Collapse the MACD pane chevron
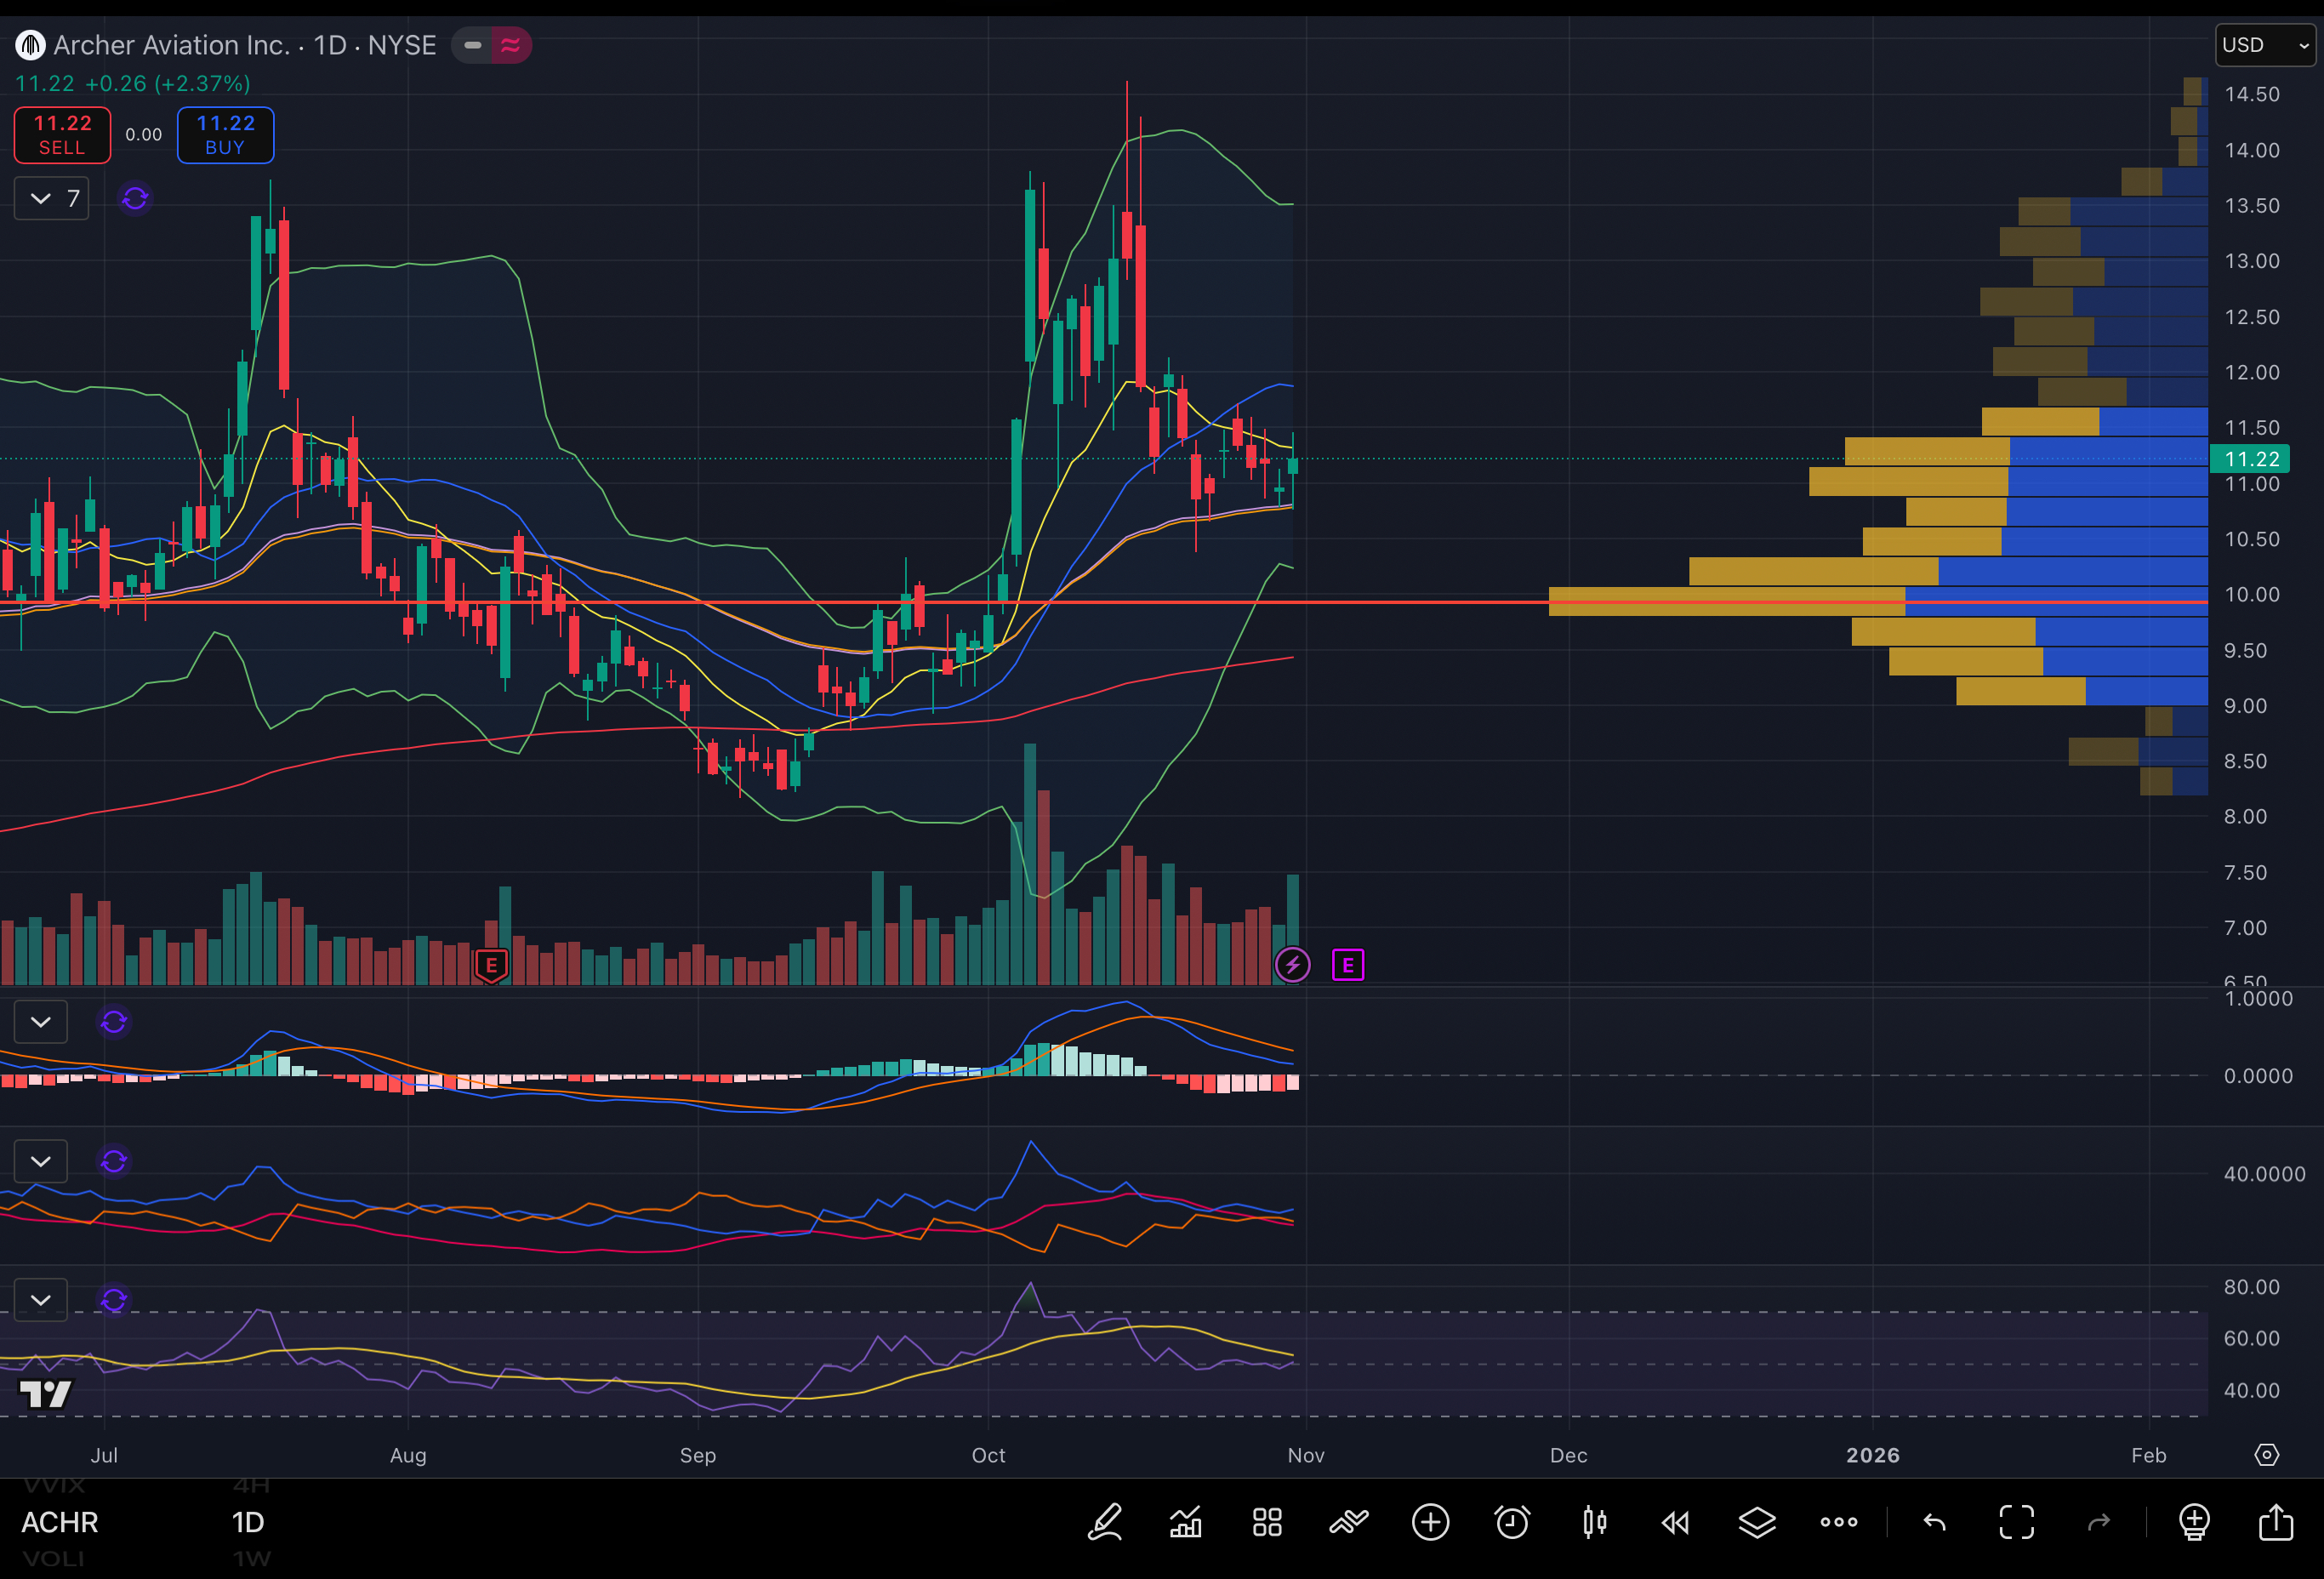Viewport: 2324px width, 1579px height. click(41, 1022)
